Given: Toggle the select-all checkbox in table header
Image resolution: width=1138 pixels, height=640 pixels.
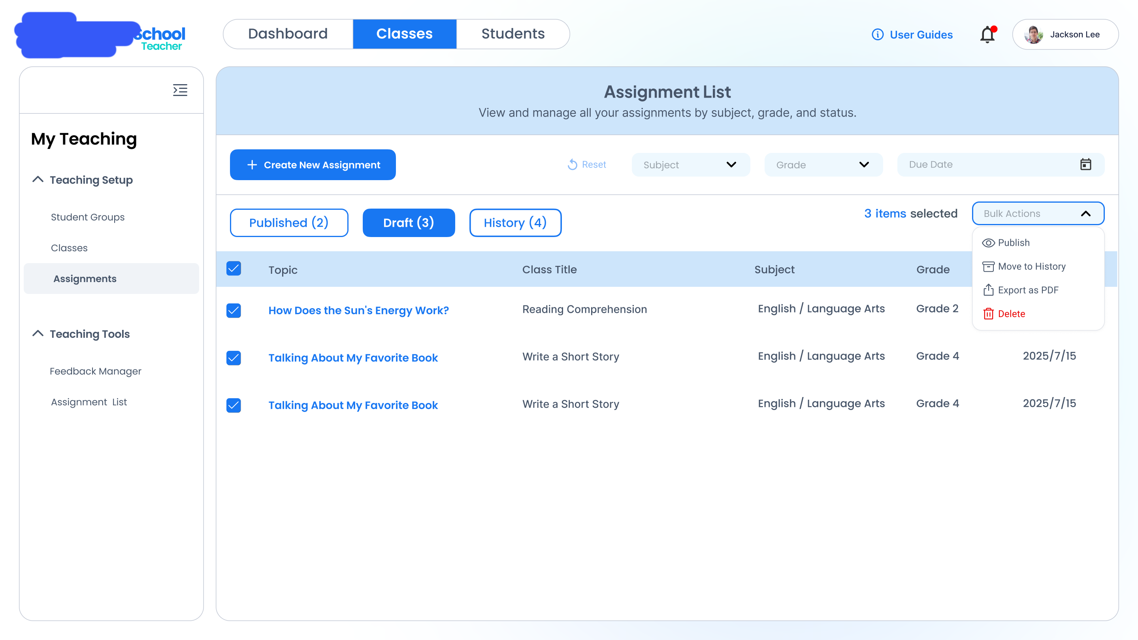Looking at the screenshot, I should coord(234,269).
